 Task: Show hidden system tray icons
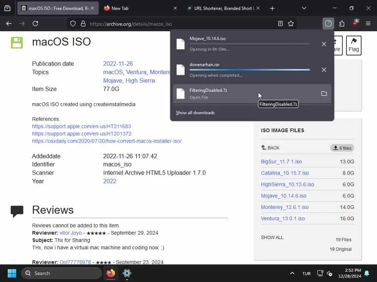point(292,273)
